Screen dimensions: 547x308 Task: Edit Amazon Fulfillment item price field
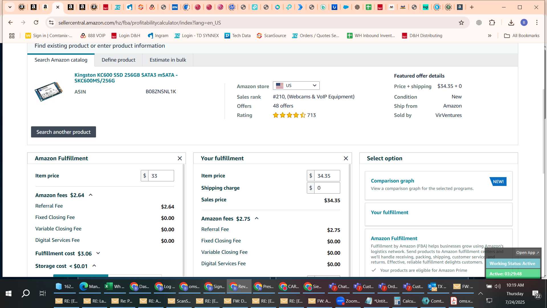(161, 176)
